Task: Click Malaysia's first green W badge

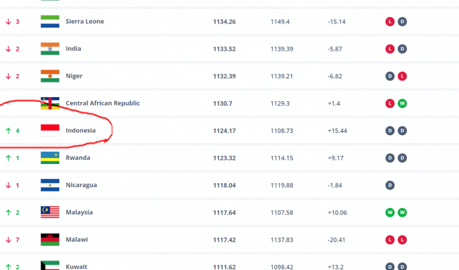Action: pyautogui.click(x=390, y=212)
